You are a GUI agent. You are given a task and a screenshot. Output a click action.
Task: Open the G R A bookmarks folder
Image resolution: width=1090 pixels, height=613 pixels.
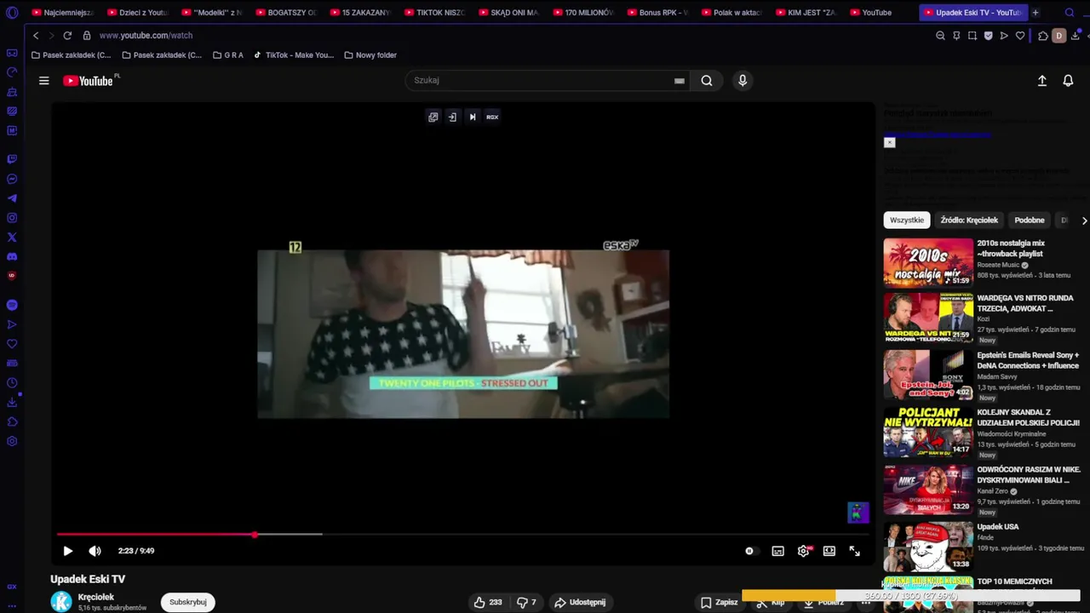coord(228,55)
